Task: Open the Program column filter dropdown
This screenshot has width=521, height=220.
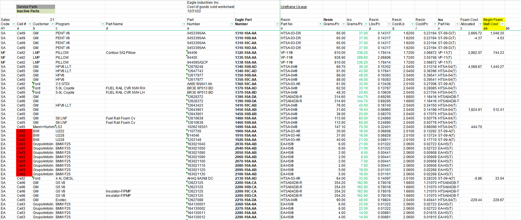Action: click(x=103, y=24)
